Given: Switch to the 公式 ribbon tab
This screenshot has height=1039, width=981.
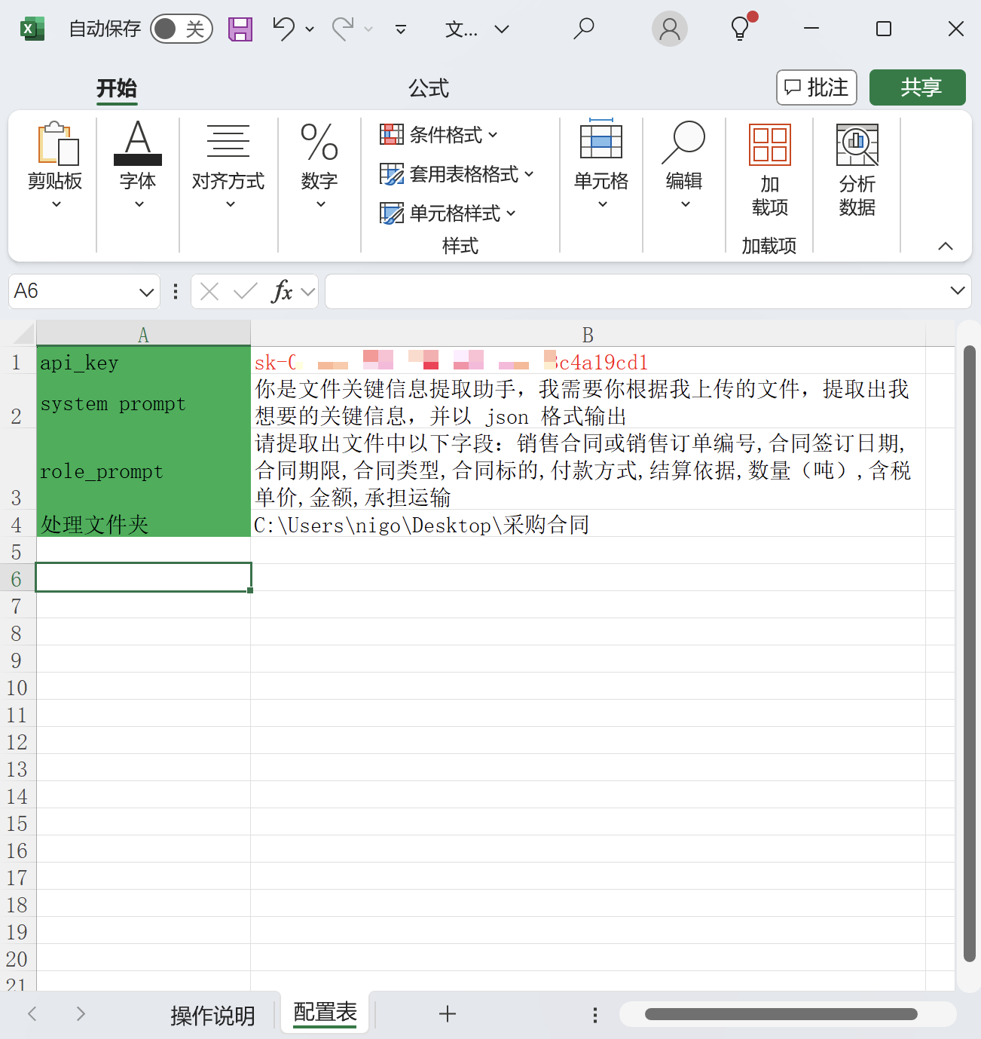Looking at the screenshot, I should click(x=429, y=88).
